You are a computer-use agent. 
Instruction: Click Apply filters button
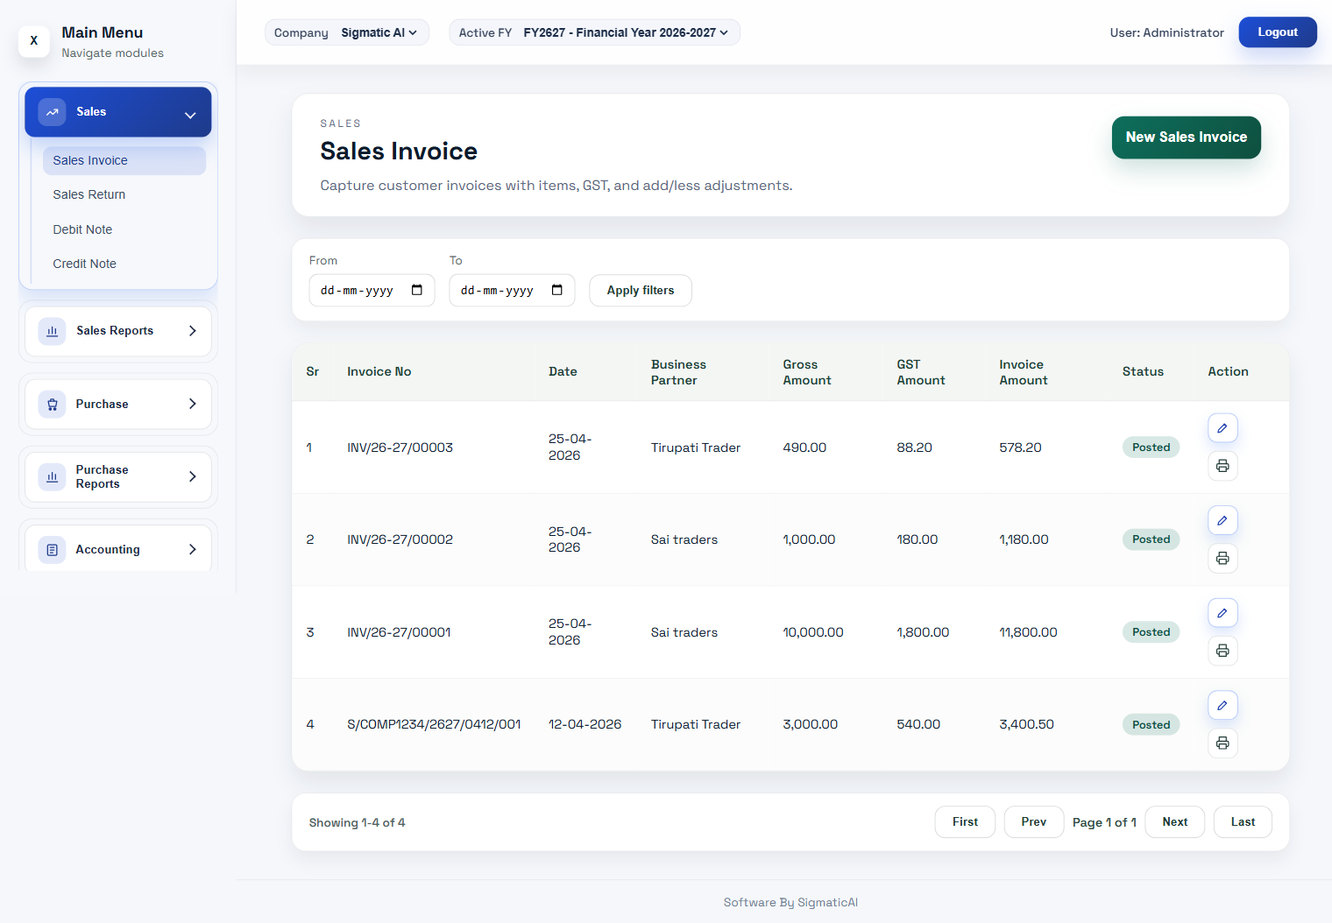tap(641, 291)
